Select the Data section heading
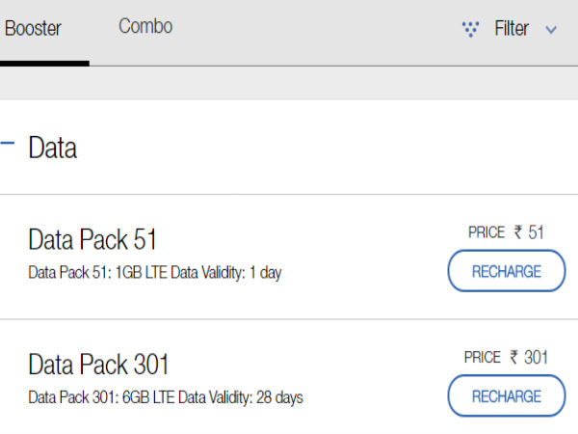The width and height of the screenshot is (578, 434). tap(53, 148)
